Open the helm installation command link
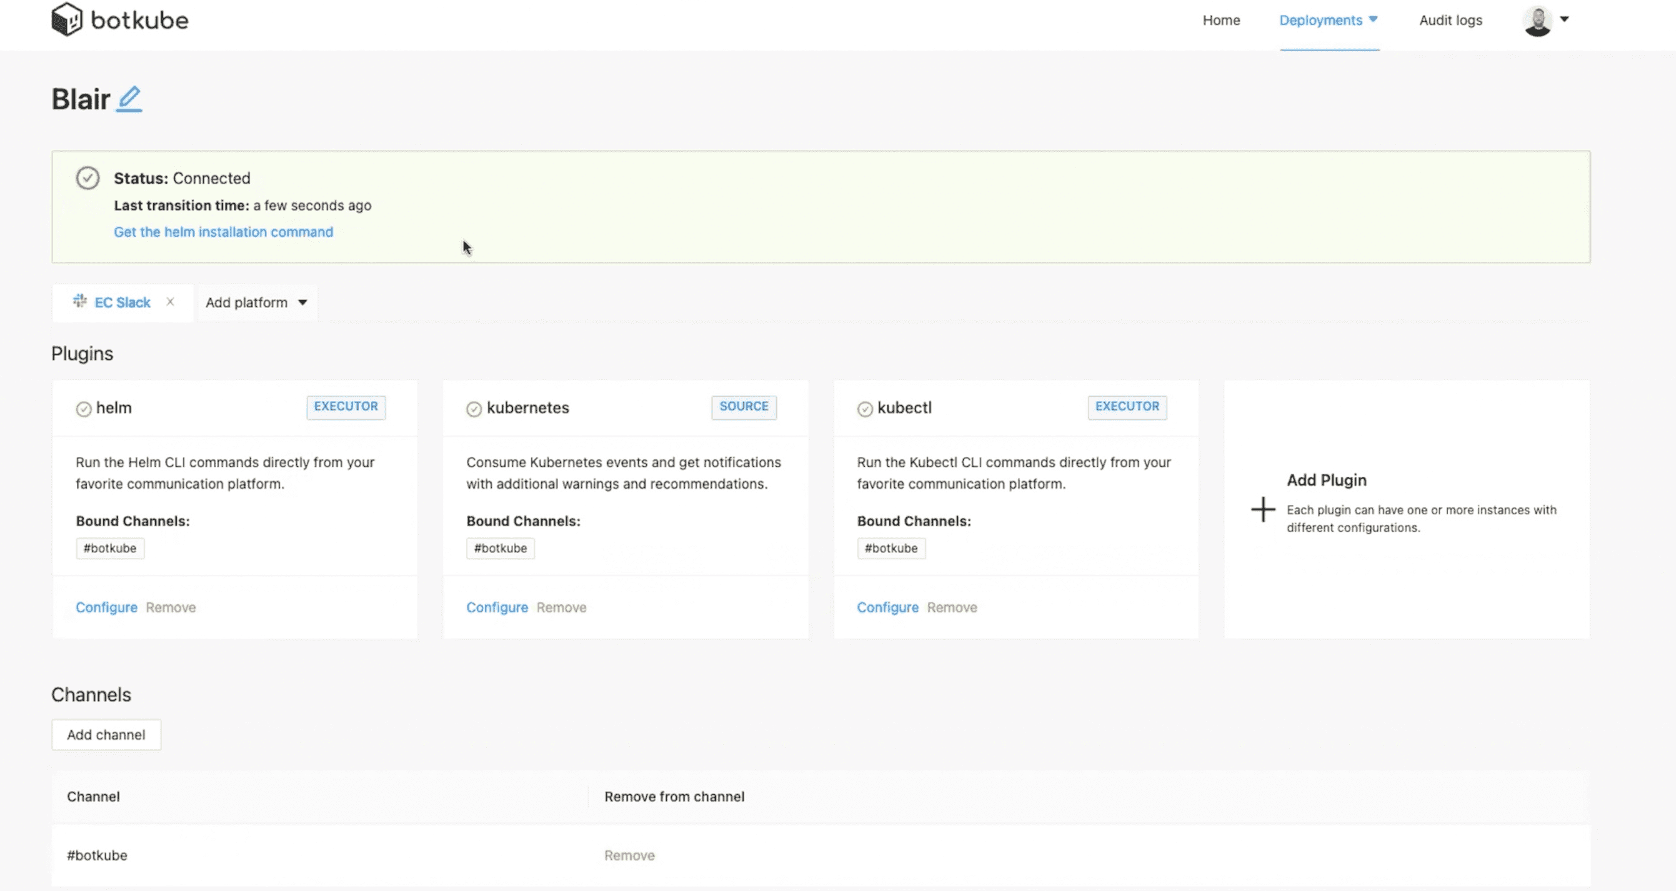Image resolution: width=1676 pixels, height=891 pixels. (x=223, y=232)
